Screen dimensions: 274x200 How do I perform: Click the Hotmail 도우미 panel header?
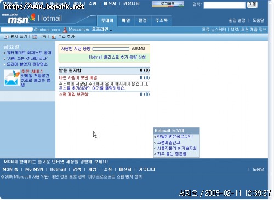pyautogui.click(x=176, y=131)
